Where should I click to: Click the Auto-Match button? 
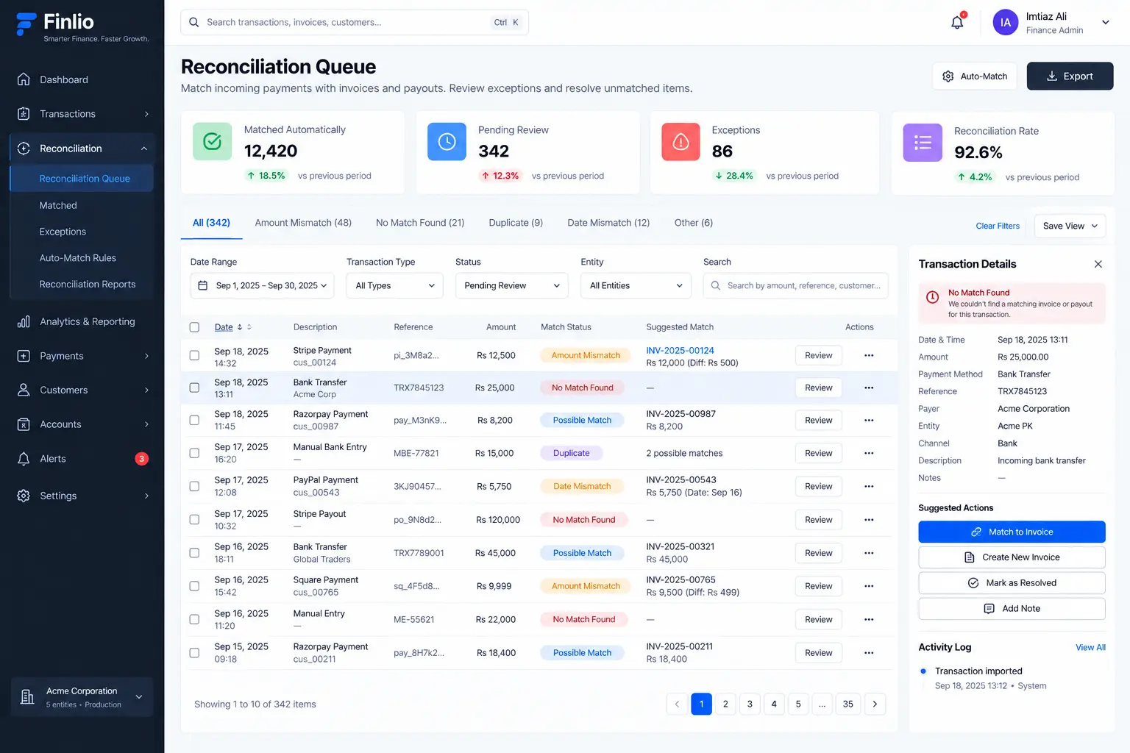coord(975,76)
